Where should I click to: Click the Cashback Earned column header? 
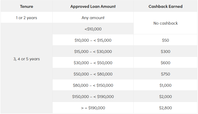(x=165, y=7)
